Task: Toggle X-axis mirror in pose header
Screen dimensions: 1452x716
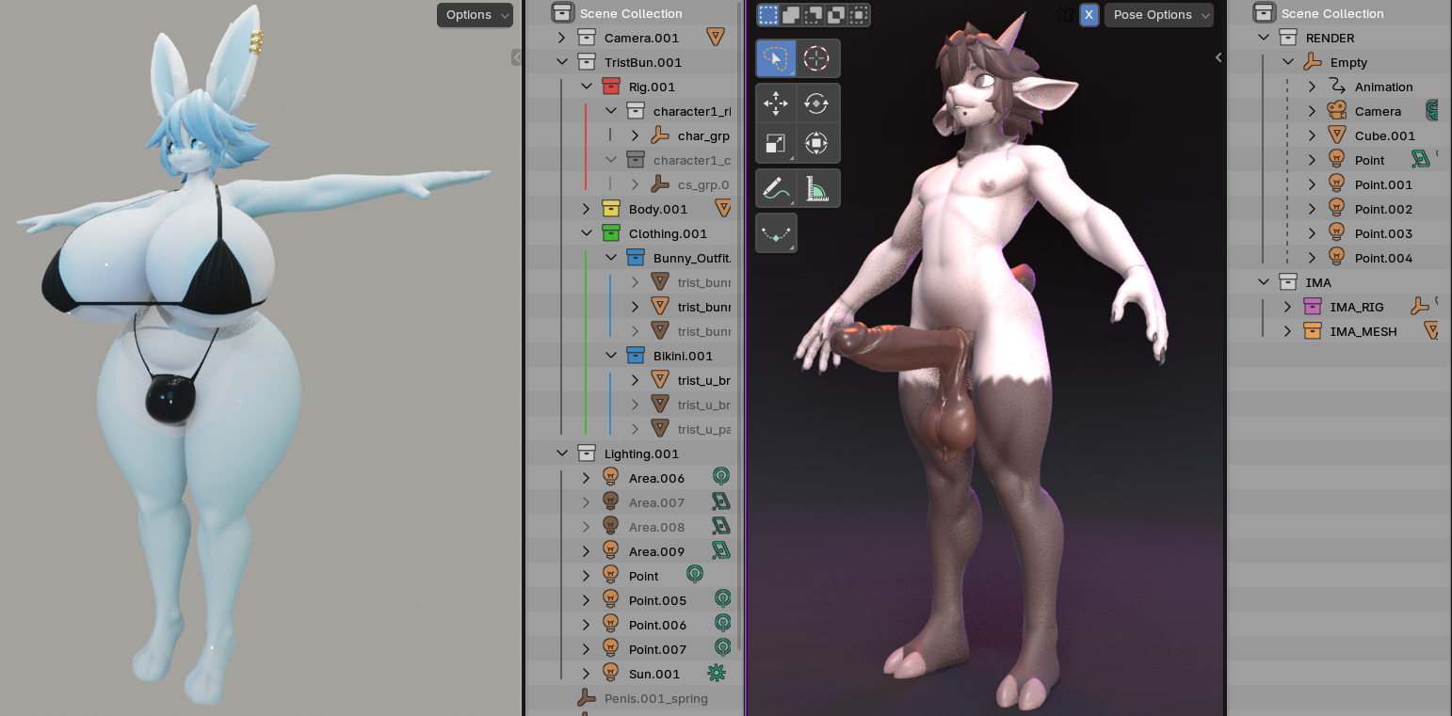Action: (x=1089, y=15)
